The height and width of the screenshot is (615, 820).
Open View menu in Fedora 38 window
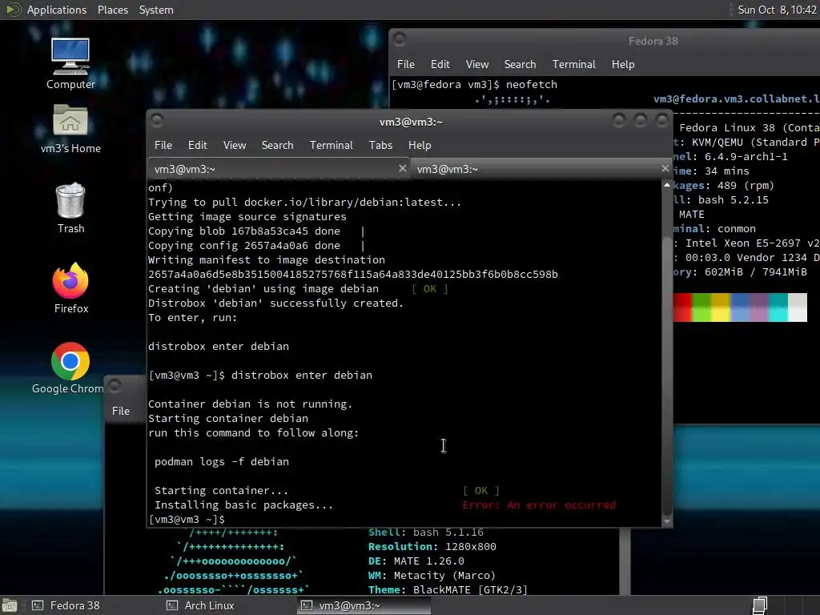pos(477,64)
